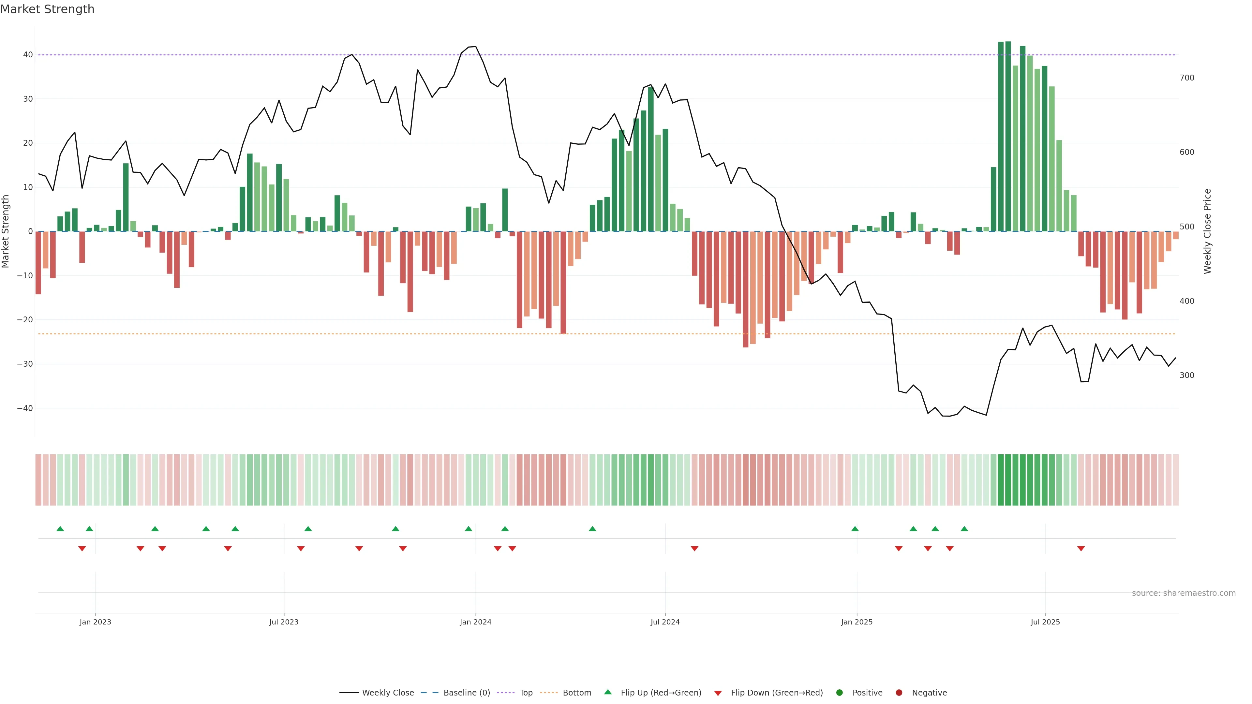Click the Jan 2023 axis label
1252x704 pixels.
95,622
